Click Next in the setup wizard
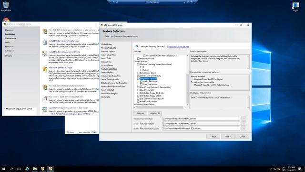The height and width of the screenshot is (172, 305). click(x=228, y=137)
